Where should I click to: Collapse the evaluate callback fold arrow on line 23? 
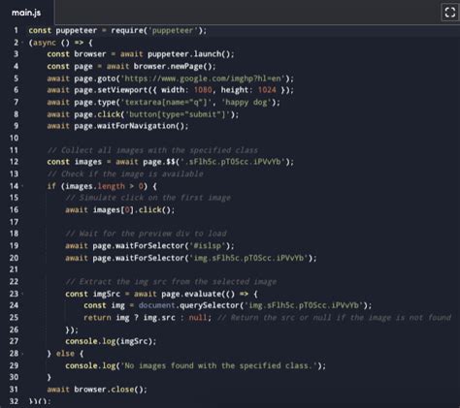tap(22, 294)
